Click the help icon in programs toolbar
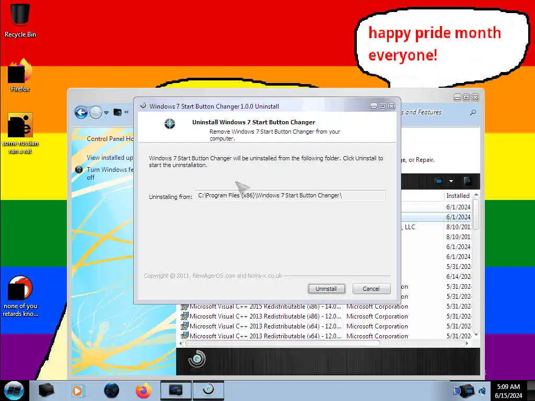Viewport: 535px width, 401px height. 468,181
